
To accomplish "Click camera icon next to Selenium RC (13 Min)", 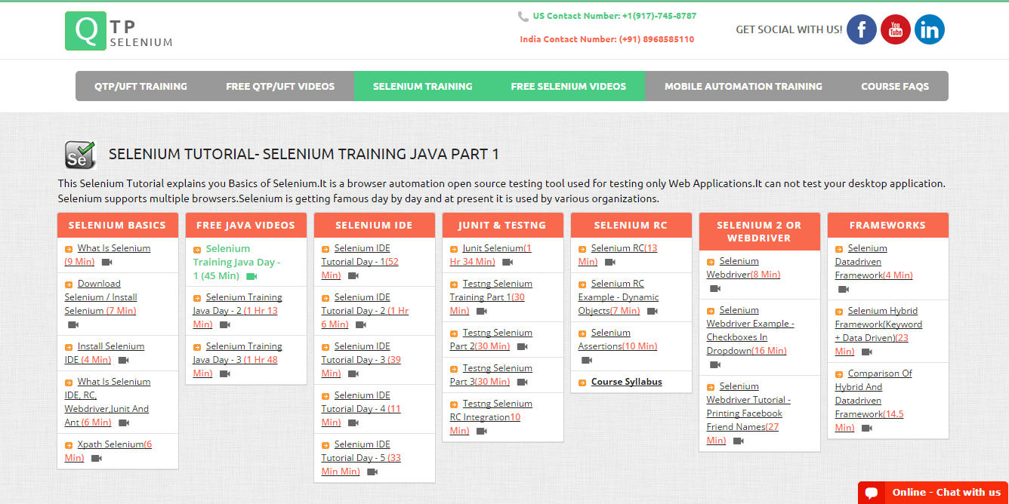I will 609,262.
